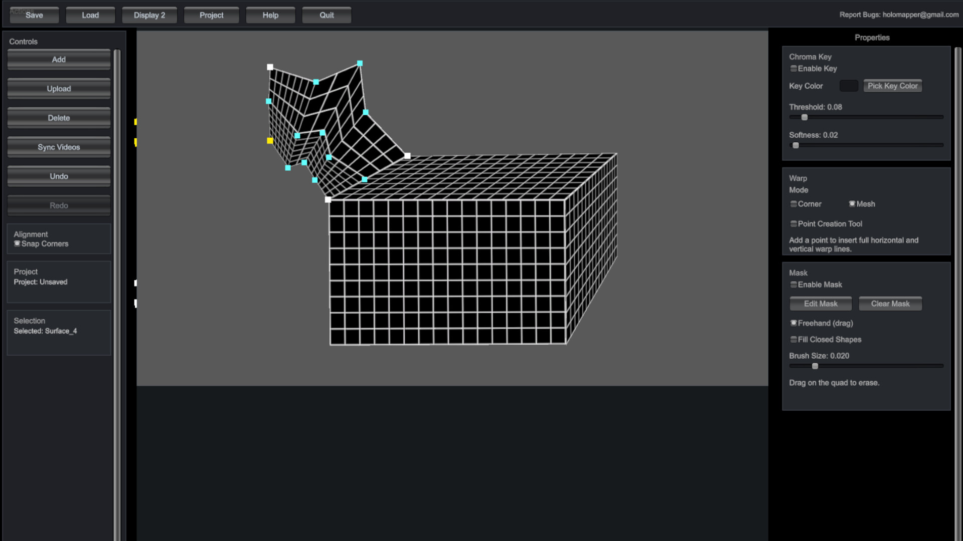Toggle Fill Closed Shapes option
963x541 pixels.
click(x=793, y=340)
